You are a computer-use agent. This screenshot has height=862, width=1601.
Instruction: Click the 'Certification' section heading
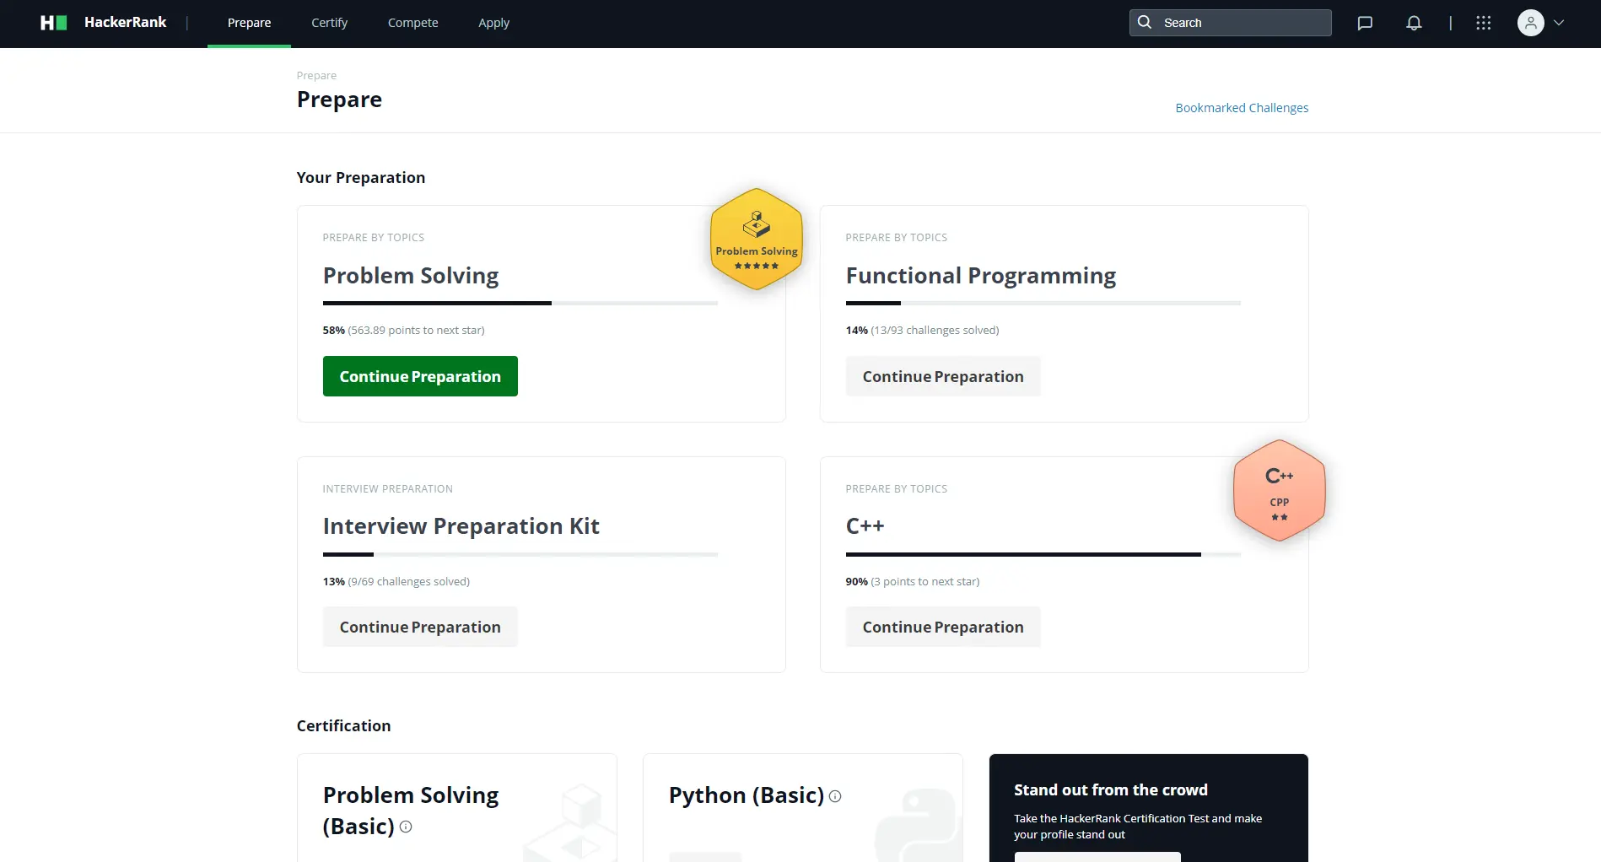click(344, 726)
